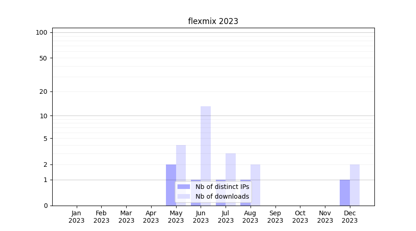Screen dimensions: 416x231
Task: Click the distinct IPs legend color swatch
Action: tap(184, 187)
